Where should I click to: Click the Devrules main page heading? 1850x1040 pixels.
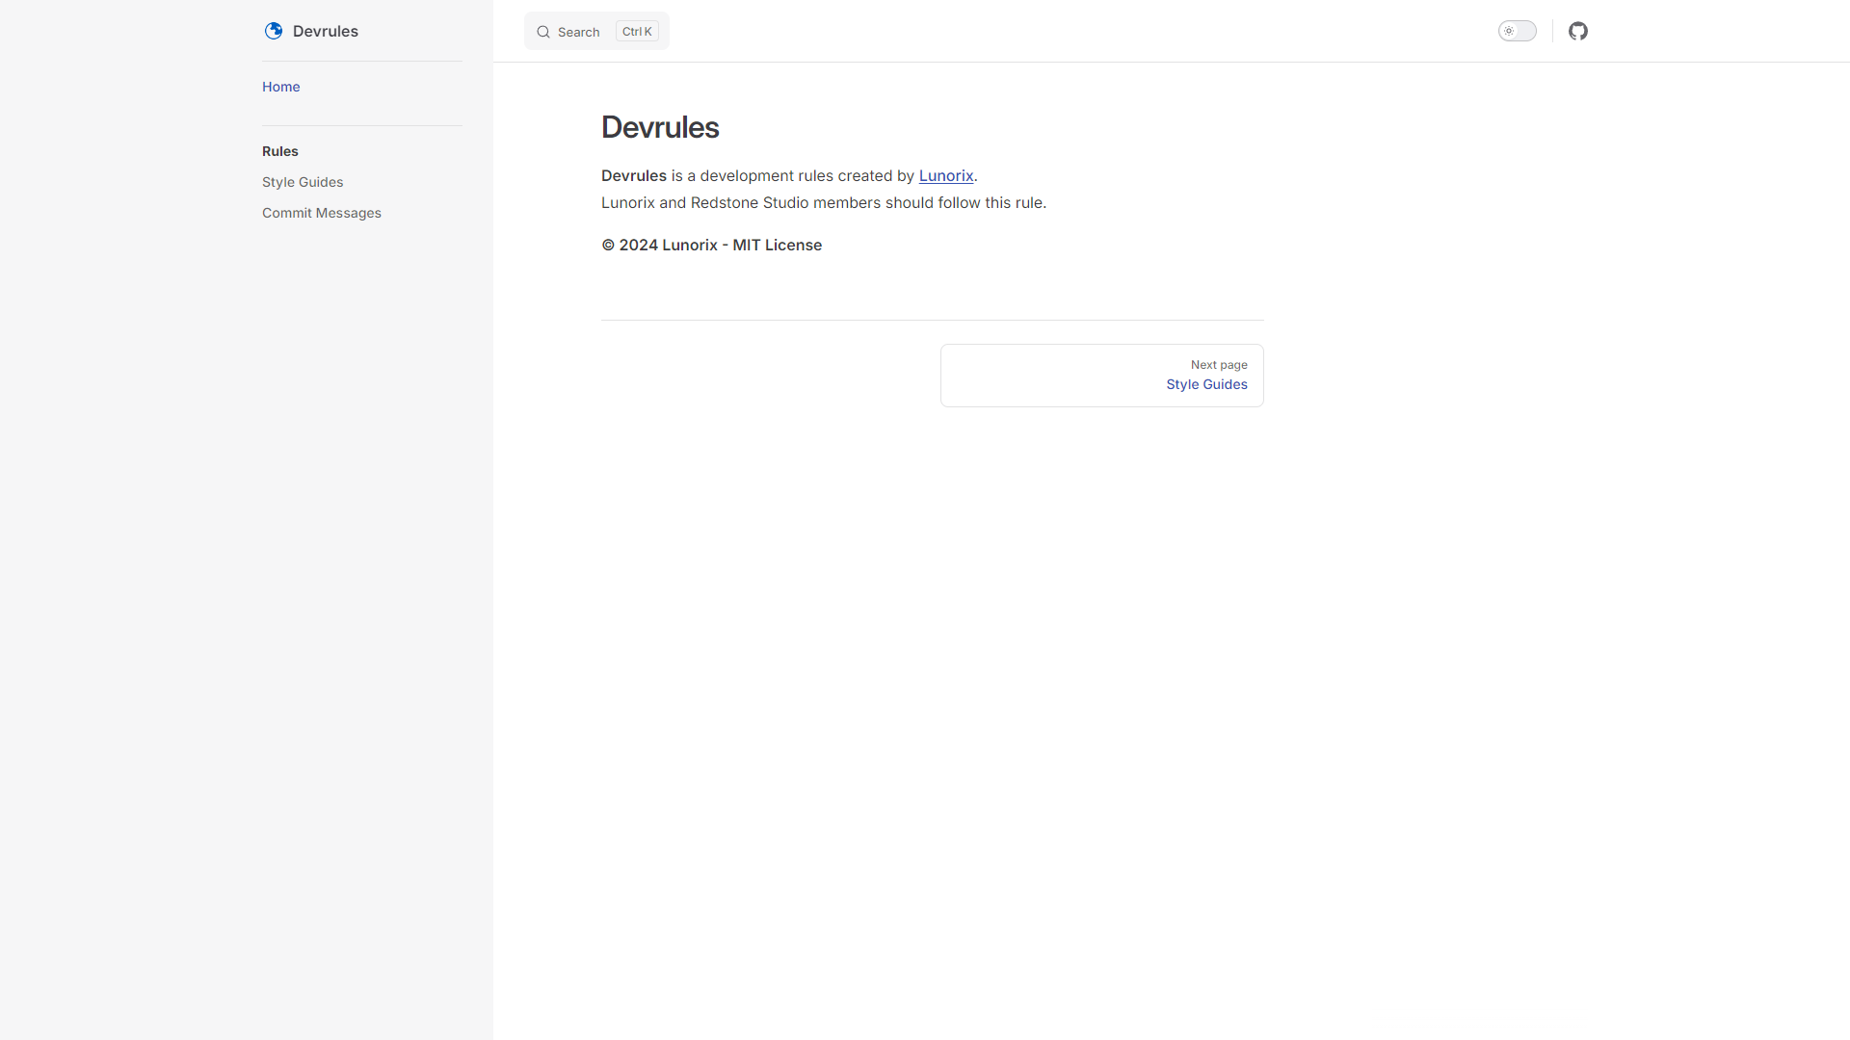click(x=660, y=127)
